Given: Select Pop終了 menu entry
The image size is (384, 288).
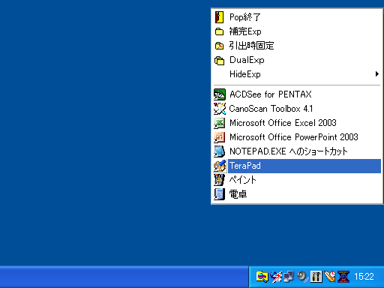Looking at the screenshot, I should tap(297, 17).
